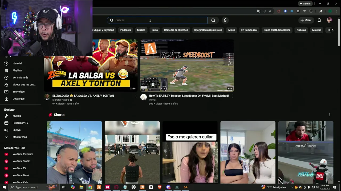Image resolution: width=341 pixels, height=191 pixels.
Task: Bookmark this page with the star
Action: click(x=270, y=11)
